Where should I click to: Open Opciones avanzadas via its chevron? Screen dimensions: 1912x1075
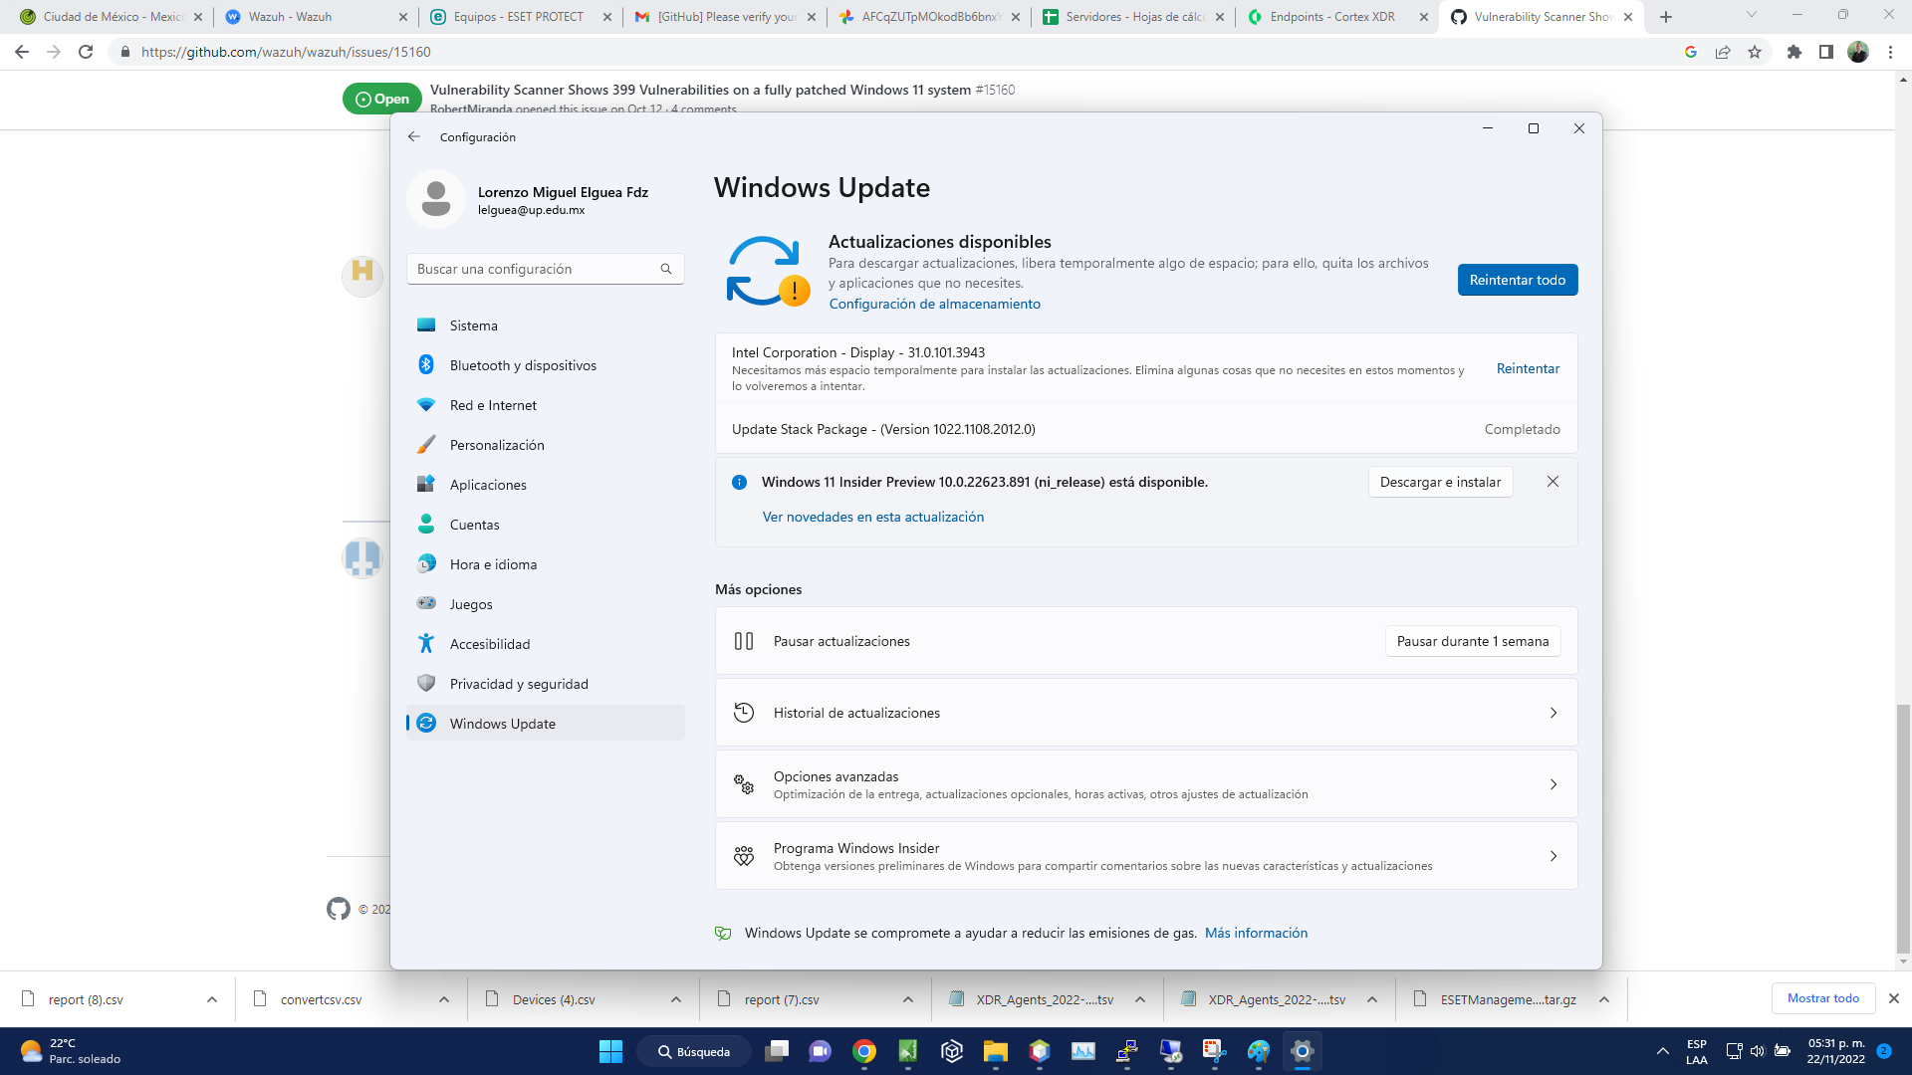[1553, 784]
